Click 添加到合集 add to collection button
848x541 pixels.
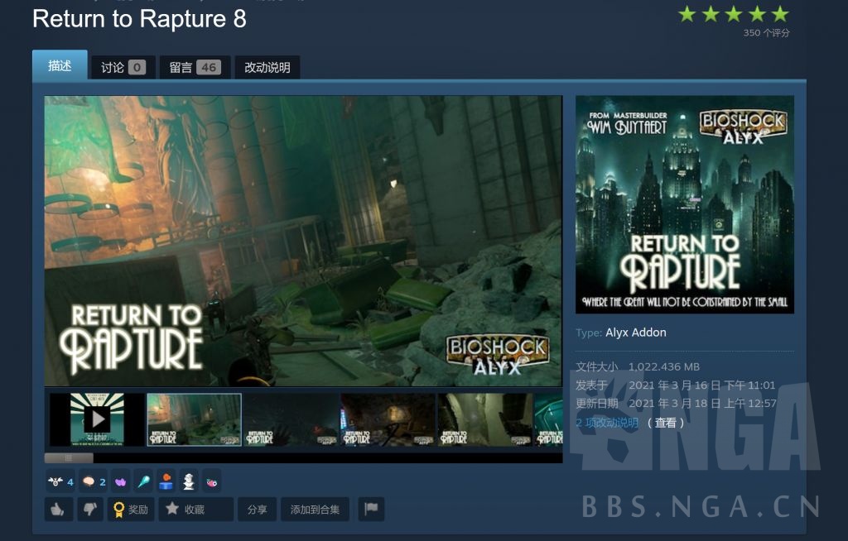pyautogui.click(x=315, y=510)
